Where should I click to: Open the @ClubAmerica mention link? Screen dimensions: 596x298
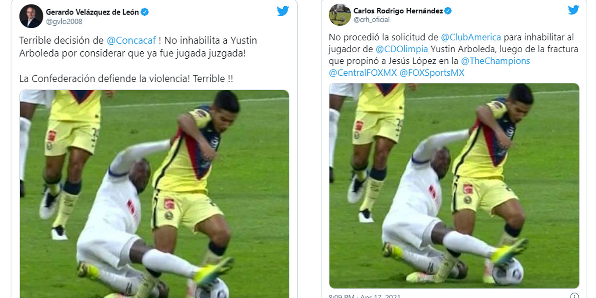tap(471, 37)
